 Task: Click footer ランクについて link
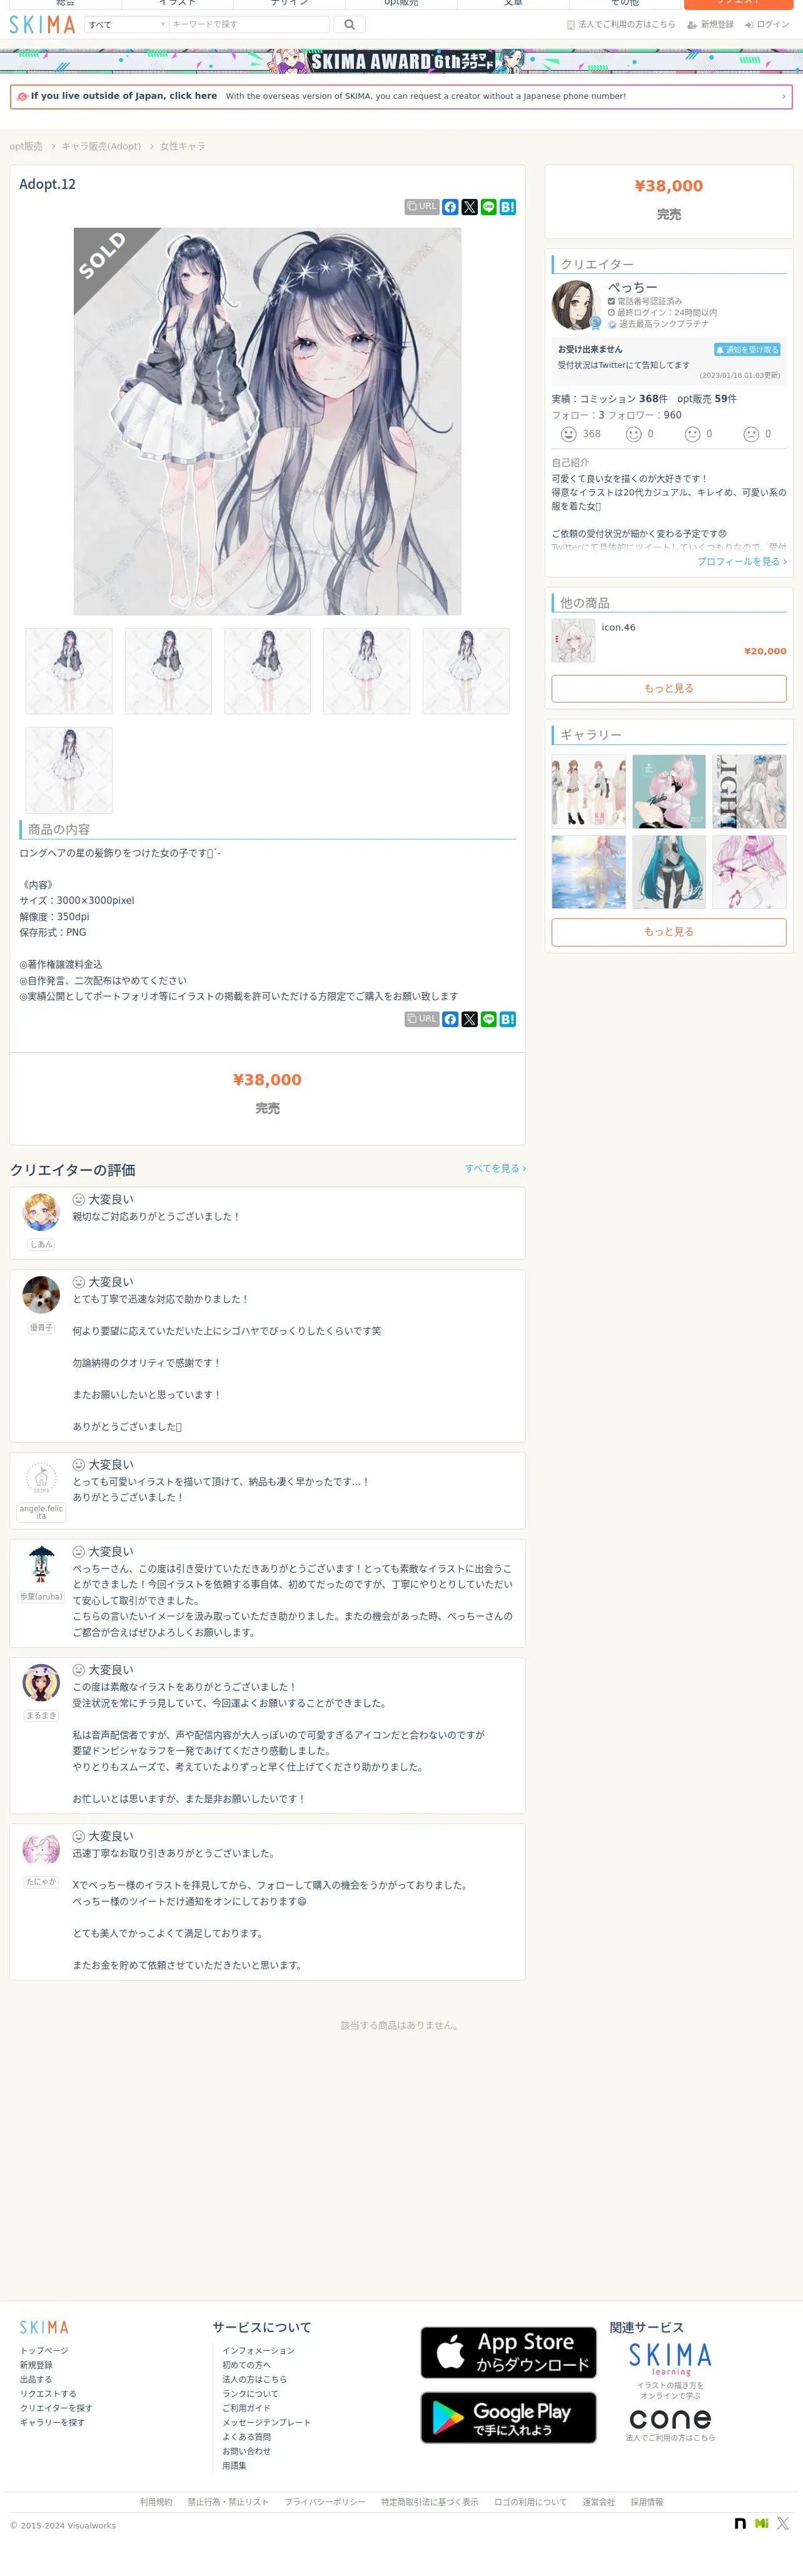tap(250, 2393)
